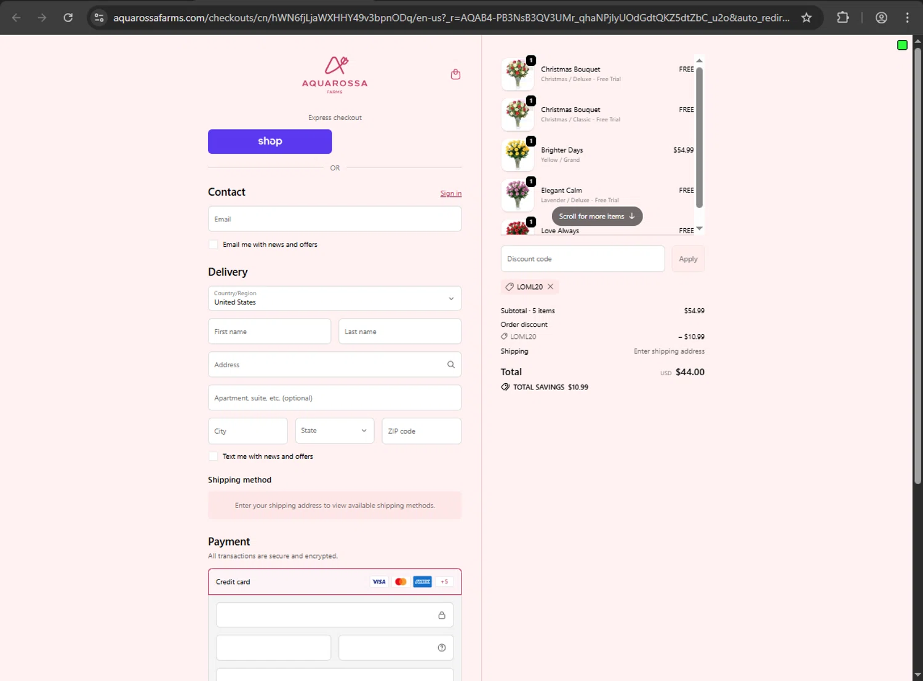Click the Brighter Days yellow bouquet thumbnail
The image size is (923, 681).
click(x=517, y=155)
